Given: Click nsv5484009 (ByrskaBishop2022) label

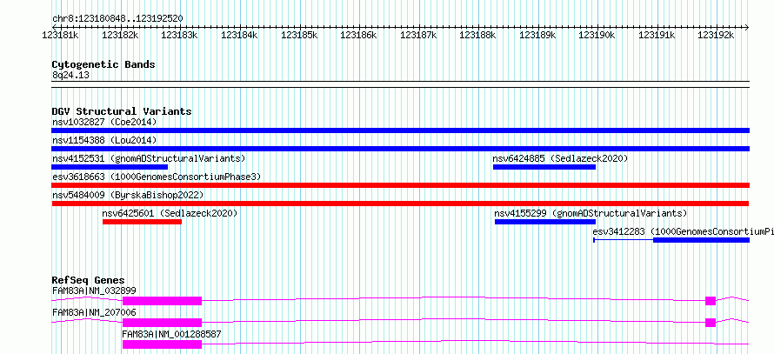Looking at the screenshot, I should 128,195.
